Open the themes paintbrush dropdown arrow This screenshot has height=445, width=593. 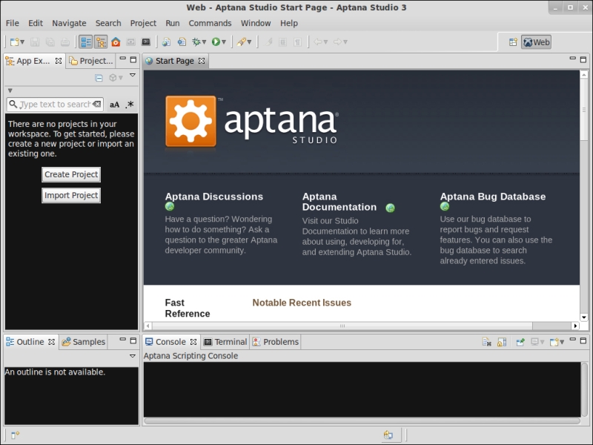pyautogui.click(x=249, y=42)
